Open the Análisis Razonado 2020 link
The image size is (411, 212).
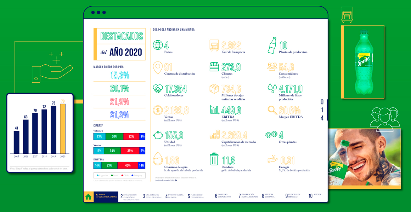(x=165, y=180)
